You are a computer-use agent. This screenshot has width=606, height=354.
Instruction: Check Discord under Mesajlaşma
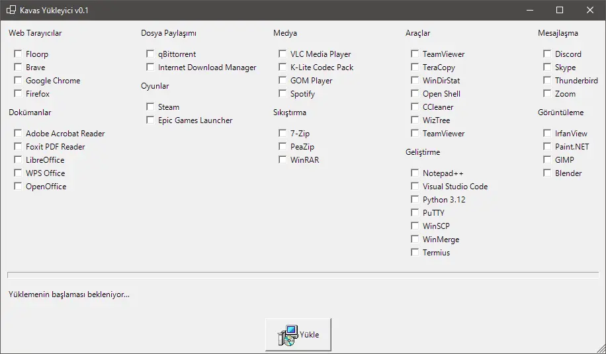(547, 54)
